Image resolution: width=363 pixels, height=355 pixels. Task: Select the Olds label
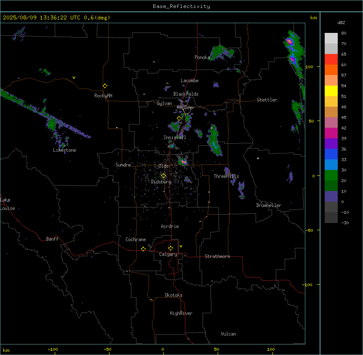point(163,166)
